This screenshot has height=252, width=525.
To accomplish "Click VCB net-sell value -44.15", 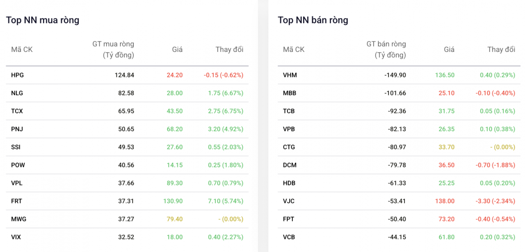I will (397, 237).
